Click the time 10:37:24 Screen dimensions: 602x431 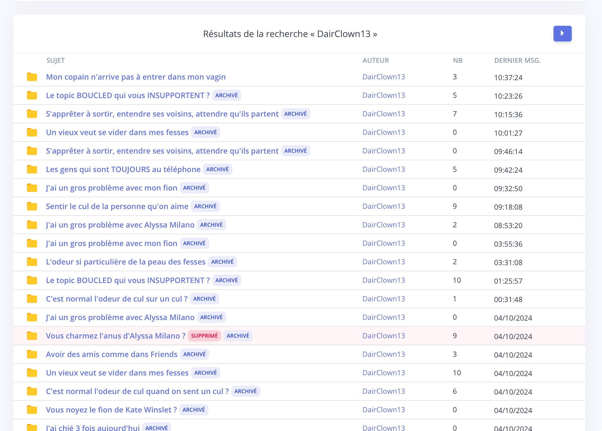[x=508, y=78]
